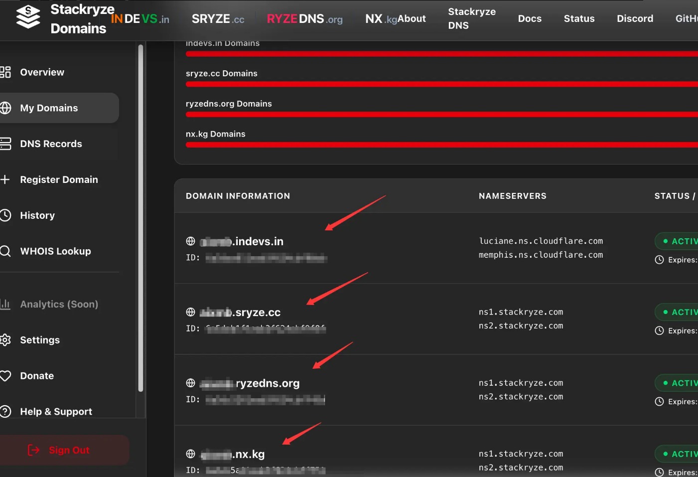
Task: Select Analytics (Soon) sidebar entry
Action: click(x=59, y=304)
